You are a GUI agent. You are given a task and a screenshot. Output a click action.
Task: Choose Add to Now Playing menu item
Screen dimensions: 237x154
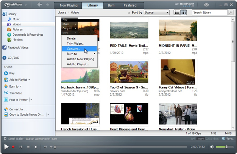coord(80,59)
